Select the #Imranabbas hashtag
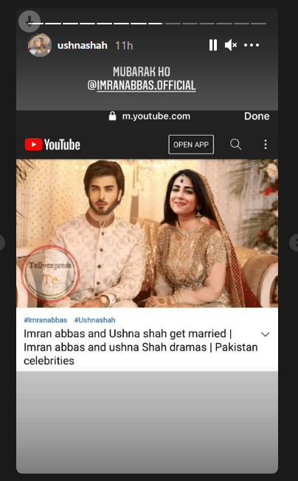Viewport: 298px width, 481px height. point(46,320)
